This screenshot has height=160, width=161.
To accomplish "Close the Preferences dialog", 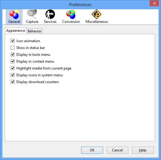I will click(x=154, y=3).
